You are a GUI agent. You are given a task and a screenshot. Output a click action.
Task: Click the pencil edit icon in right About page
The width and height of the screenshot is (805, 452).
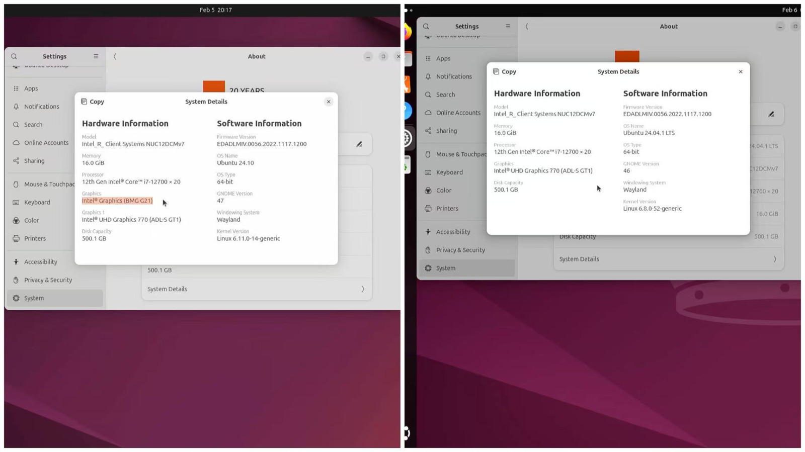(x=771, y=114)
